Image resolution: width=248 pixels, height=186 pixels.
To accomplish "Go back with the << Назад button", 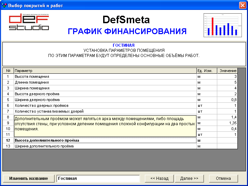I will tap(159, 178).
